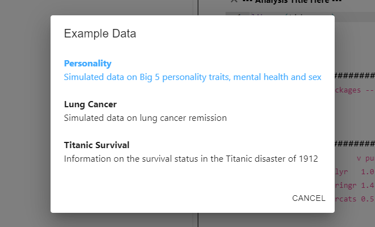Click the Example Data dialog heading
This screenshot has width=375, height=227.
100,33
